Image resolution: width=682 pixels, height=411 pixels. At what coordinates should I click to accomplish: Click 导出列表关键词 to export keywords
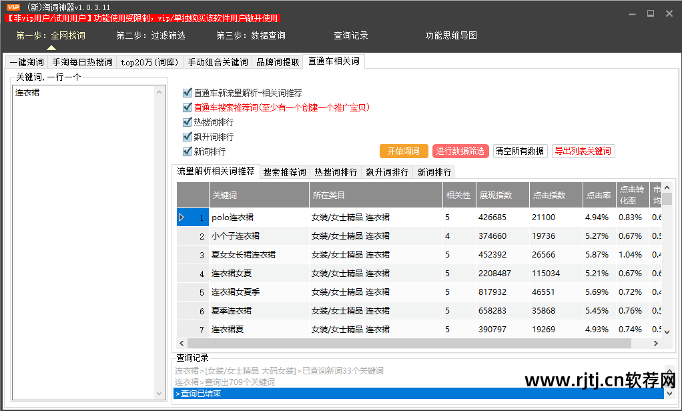pyautogui.click(x=583, y=151)
